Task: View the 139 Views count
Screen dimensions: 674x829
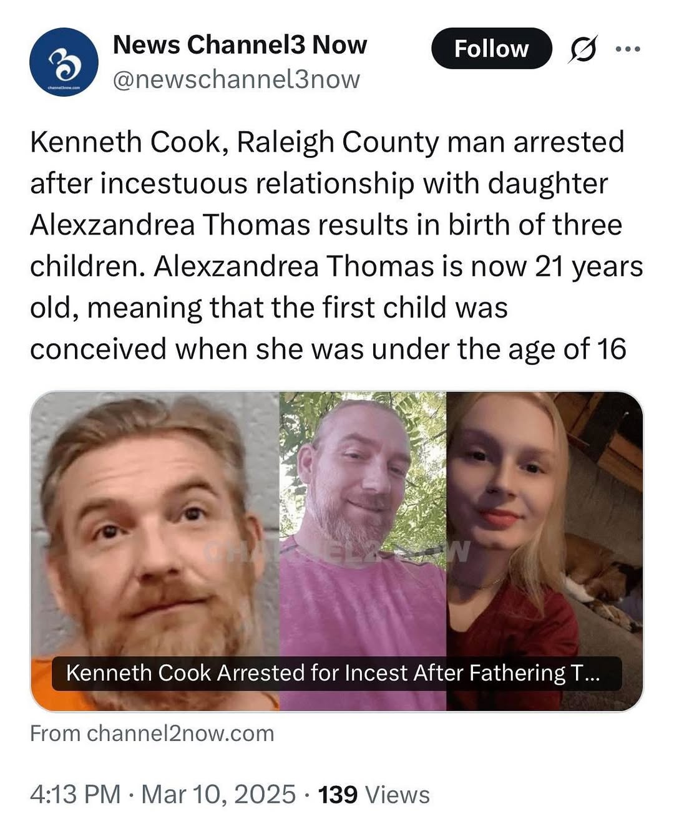Action: point(374,794)
